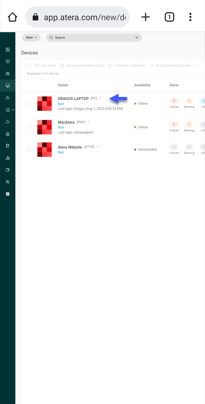This screenshot has height=404, width=205.
Task: Open the clipboard icon in sidebar
Action: point(8,146)
